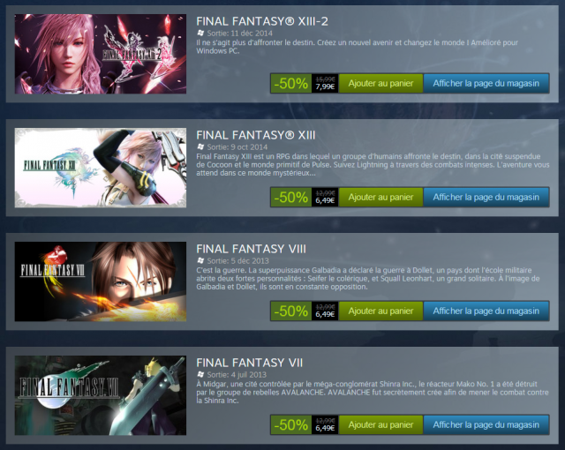Open store page for Final Fantasy VIII
This screenshot has height=450, width=565.
[486, 311]
